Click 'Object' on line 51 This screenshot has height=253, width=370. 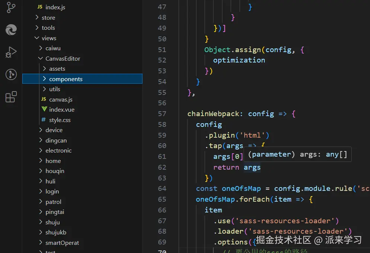pos(217,50)
